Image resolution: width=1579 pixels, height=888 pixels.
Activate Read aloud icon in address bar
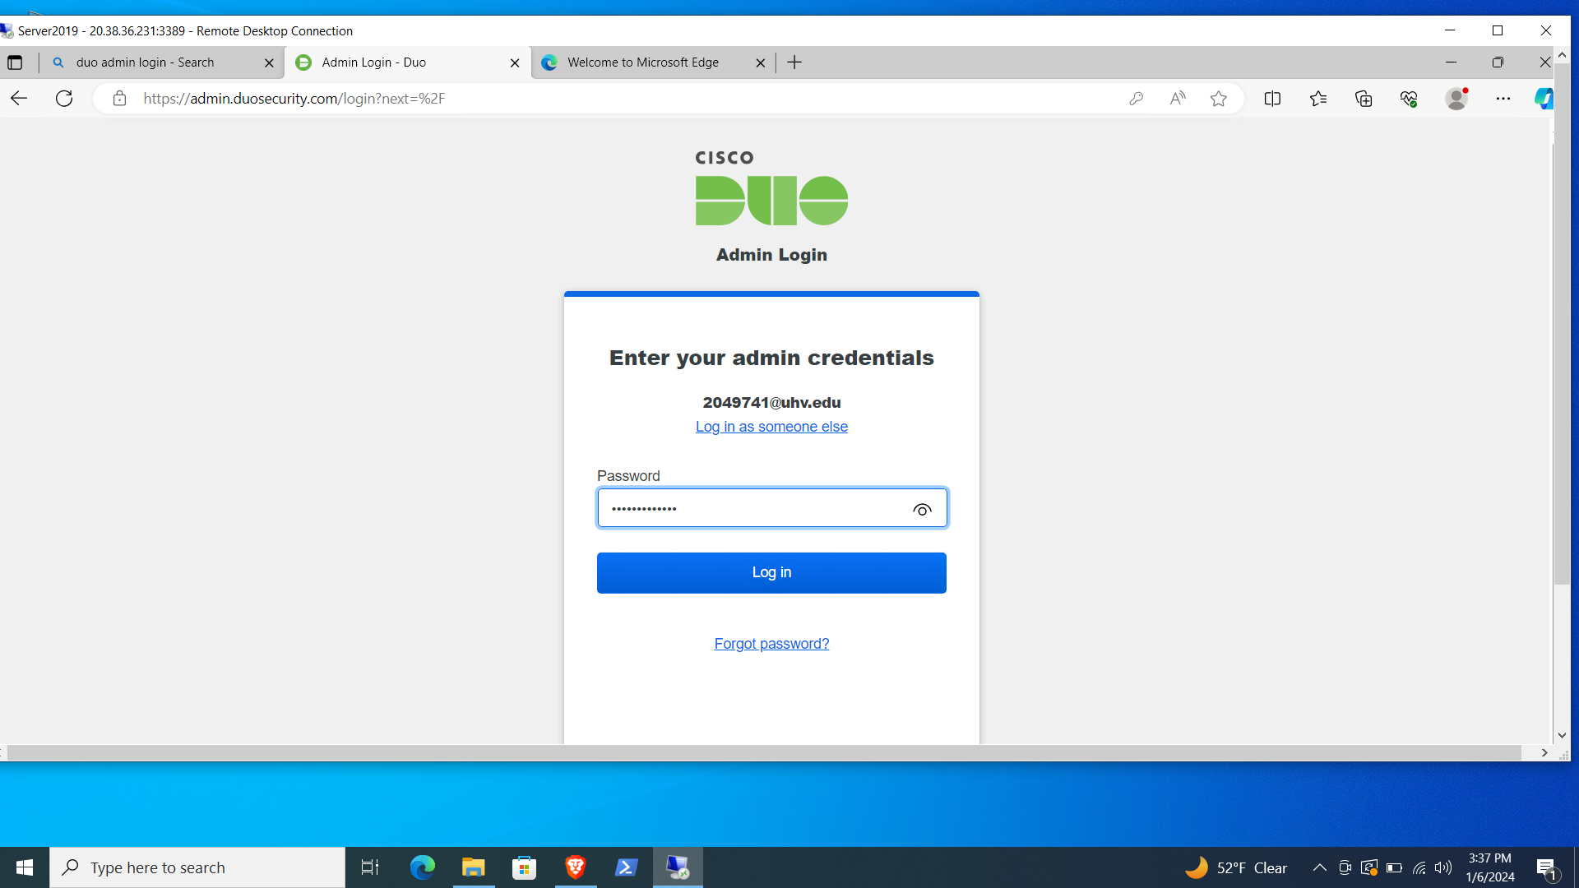[x=1178, y=99]
